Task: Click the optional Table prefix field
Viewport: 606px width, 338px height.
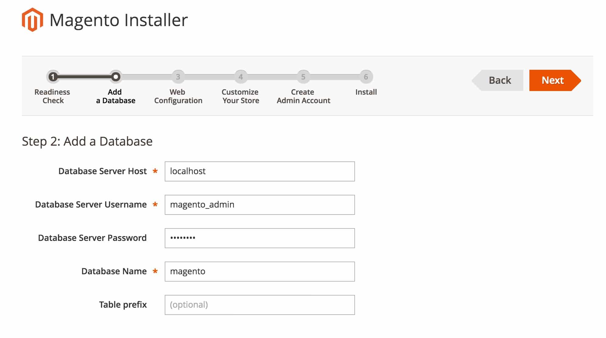Action: click(x=259, y=305)
